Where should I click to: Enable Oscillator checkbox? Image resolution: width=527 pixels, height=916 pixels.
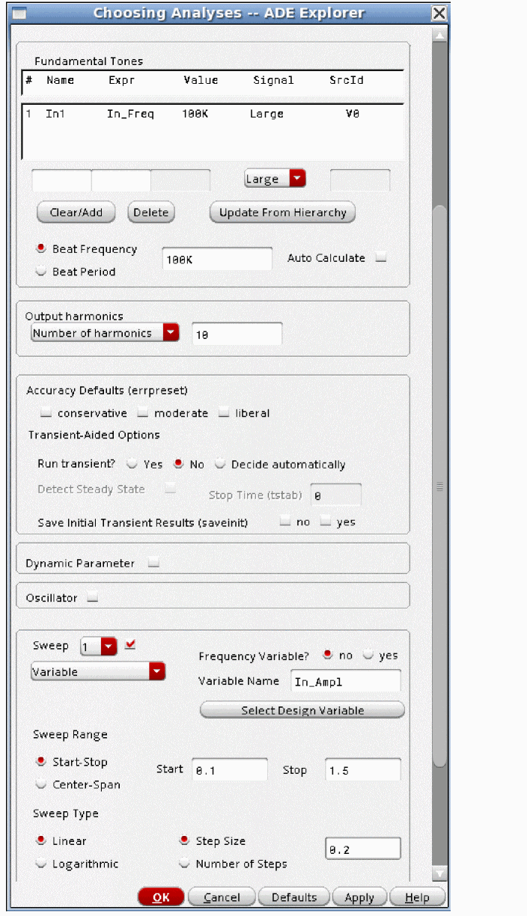point(92,598)
